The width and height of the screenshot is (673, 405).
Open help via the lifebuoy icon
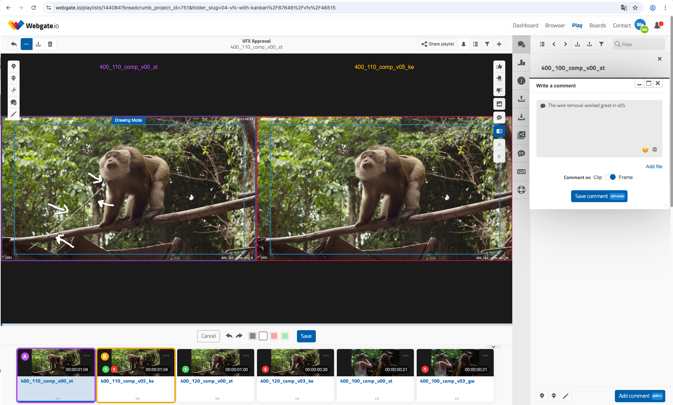[x=521, y=189]
